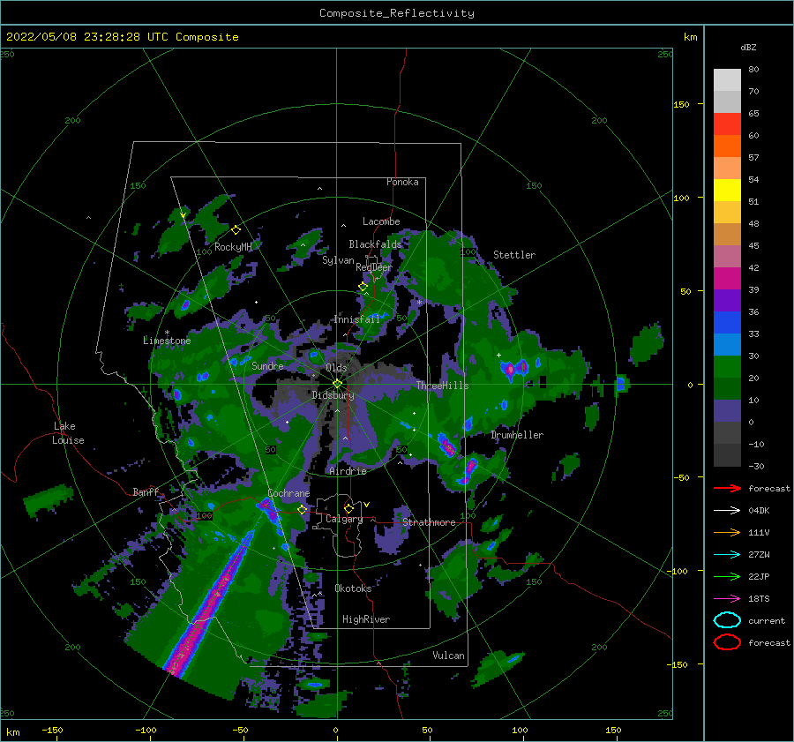Viewport: 794px width, 742px height.
Task: Select the Sylvan label on map
Action: 338,260
